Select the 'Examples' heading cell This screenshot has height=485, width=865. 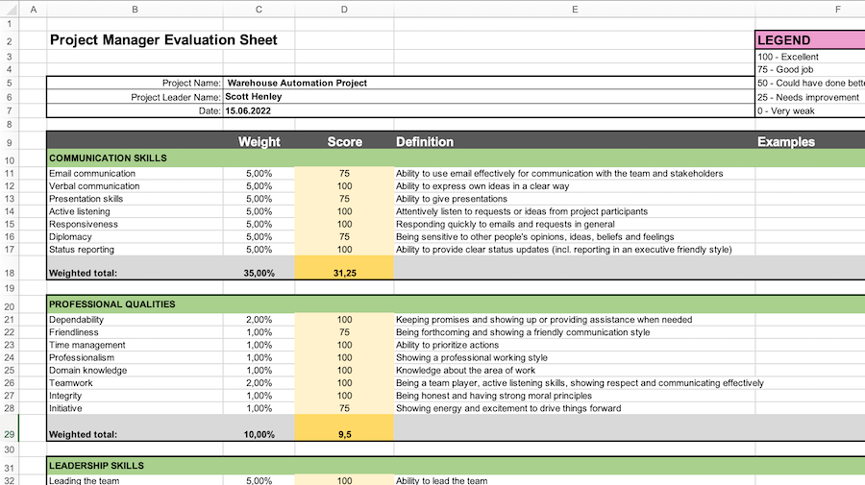tap(810, 141)
